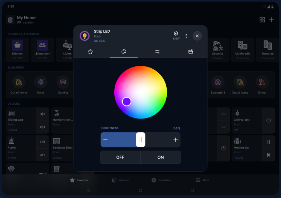
Task: Close the Strip LED dialog
Action: point(197,36)
